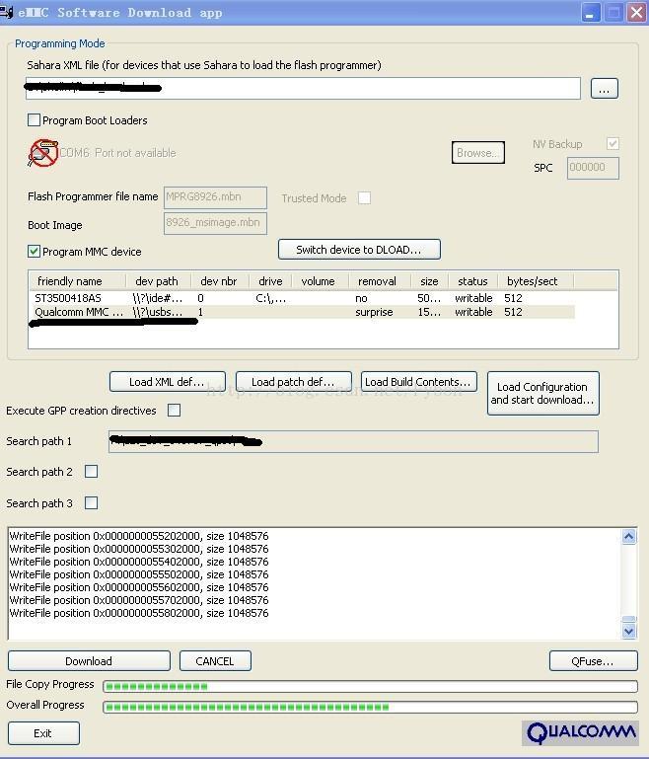
Task: Toggle the Trusted Mode checkbox
Action: point(365,198)
